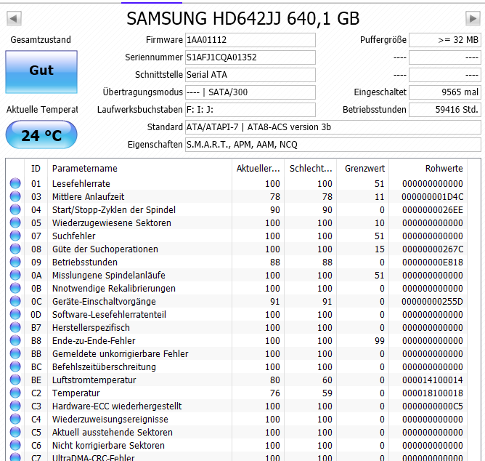Click status orb of Software-Lesefehlerratenteil row
The image size is (485, 461).
click(15, 314)
